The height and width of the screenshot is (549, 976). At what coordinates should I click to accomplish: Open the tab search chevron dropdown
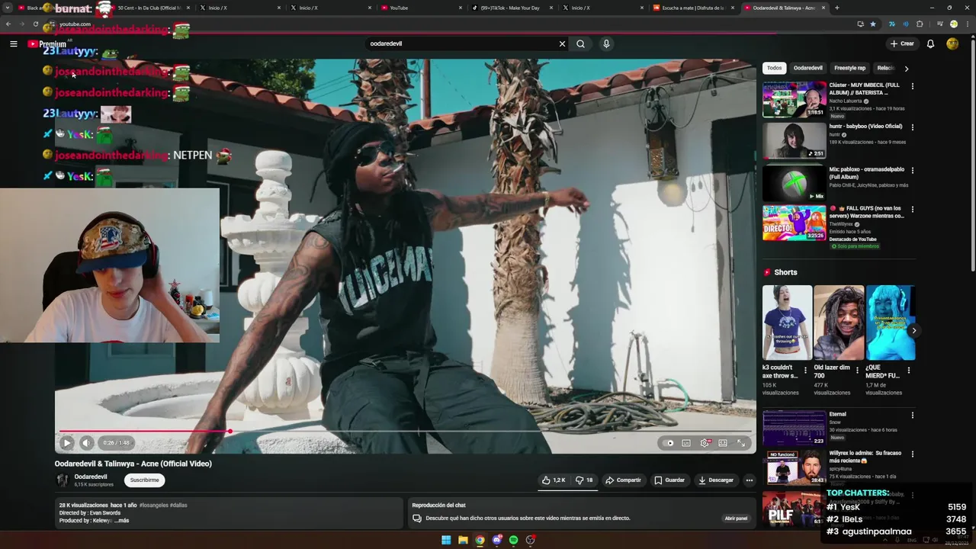coord(7,8)
